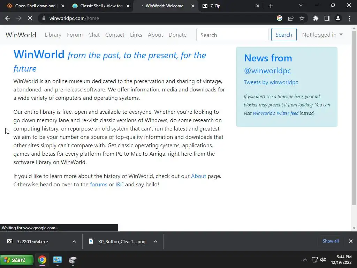Image resolution: width=357 pixels, height=268 pixels.
Task: Open network icon in system tray
Action: (314, 260)
